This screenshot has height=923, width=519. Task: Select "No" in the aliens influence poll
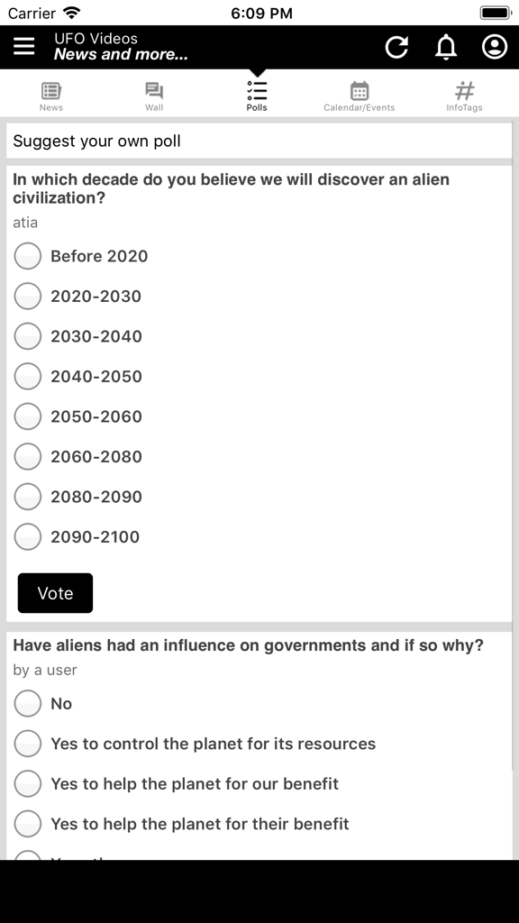[x=28, y=703]
